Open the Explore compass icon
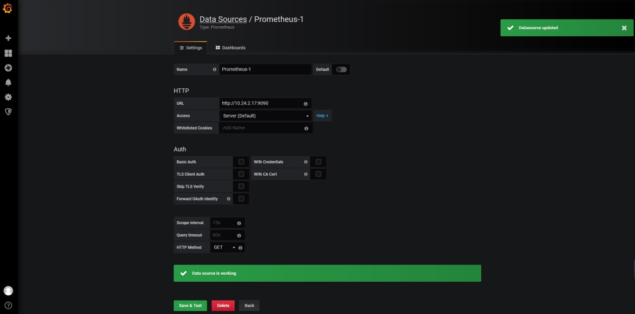The height and width of the screenshot is (314, 635). 8,68
